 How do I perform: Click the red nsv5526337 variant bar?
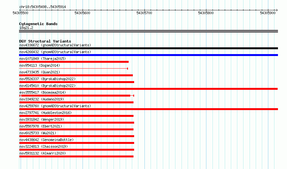(76, 82)
